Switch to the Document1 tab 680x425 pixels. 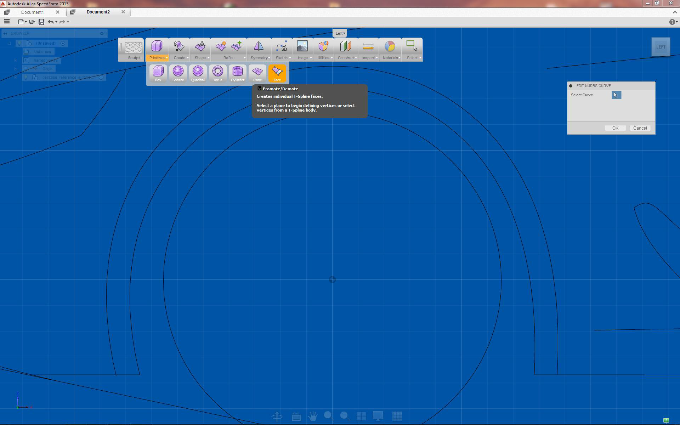click(x=32, y=12)
